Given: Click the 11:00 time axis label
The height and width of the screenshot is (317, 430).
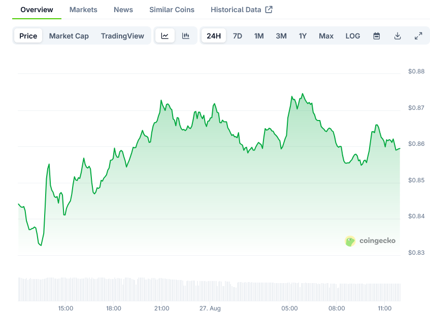Looking at the screenshot, I should (x=384, y=308).
